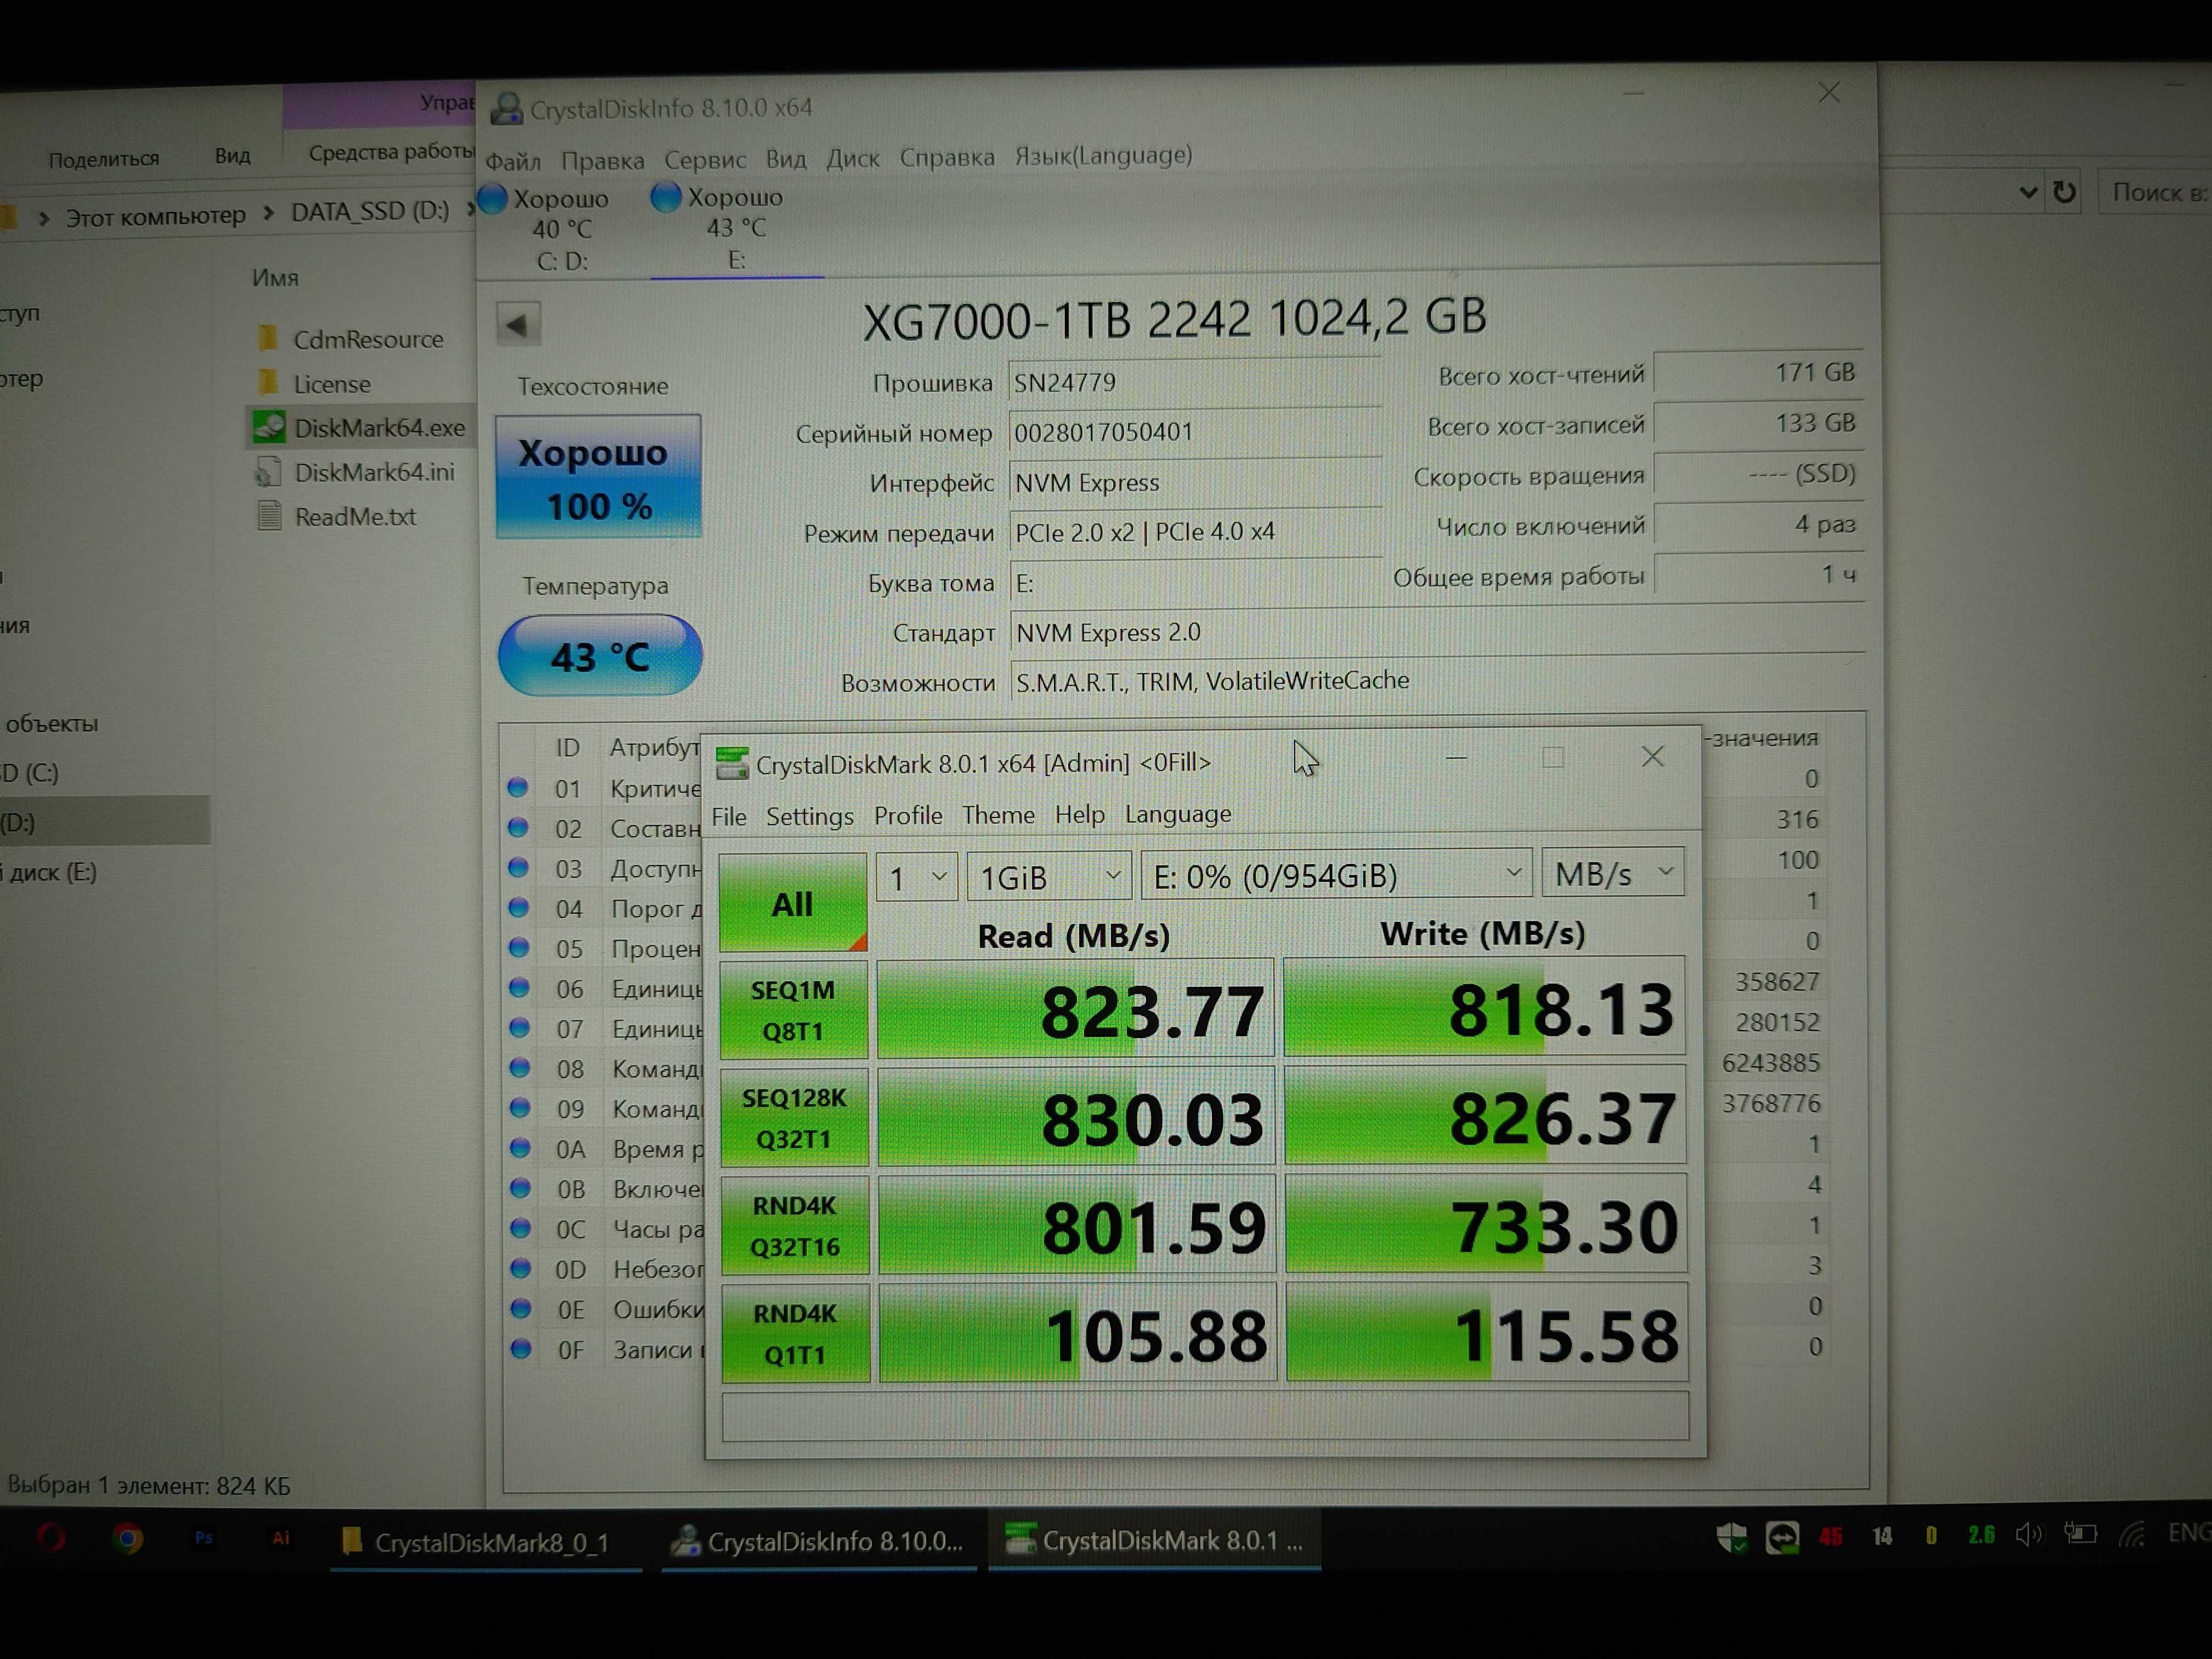Open the test count dropdown showing 1
The height and width of the screenshot is (1659, 2212).
point(916,877)
